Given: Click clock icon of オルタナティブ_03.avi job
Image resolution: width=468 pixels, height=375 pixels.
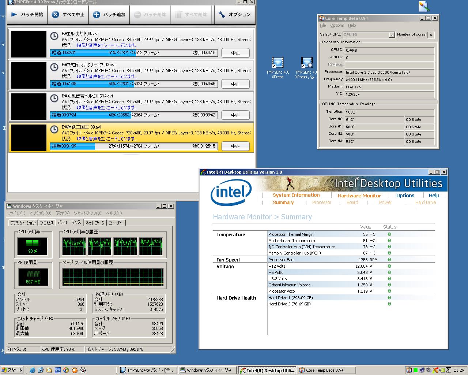Looking at the screenshot, I should pos(54,67).
